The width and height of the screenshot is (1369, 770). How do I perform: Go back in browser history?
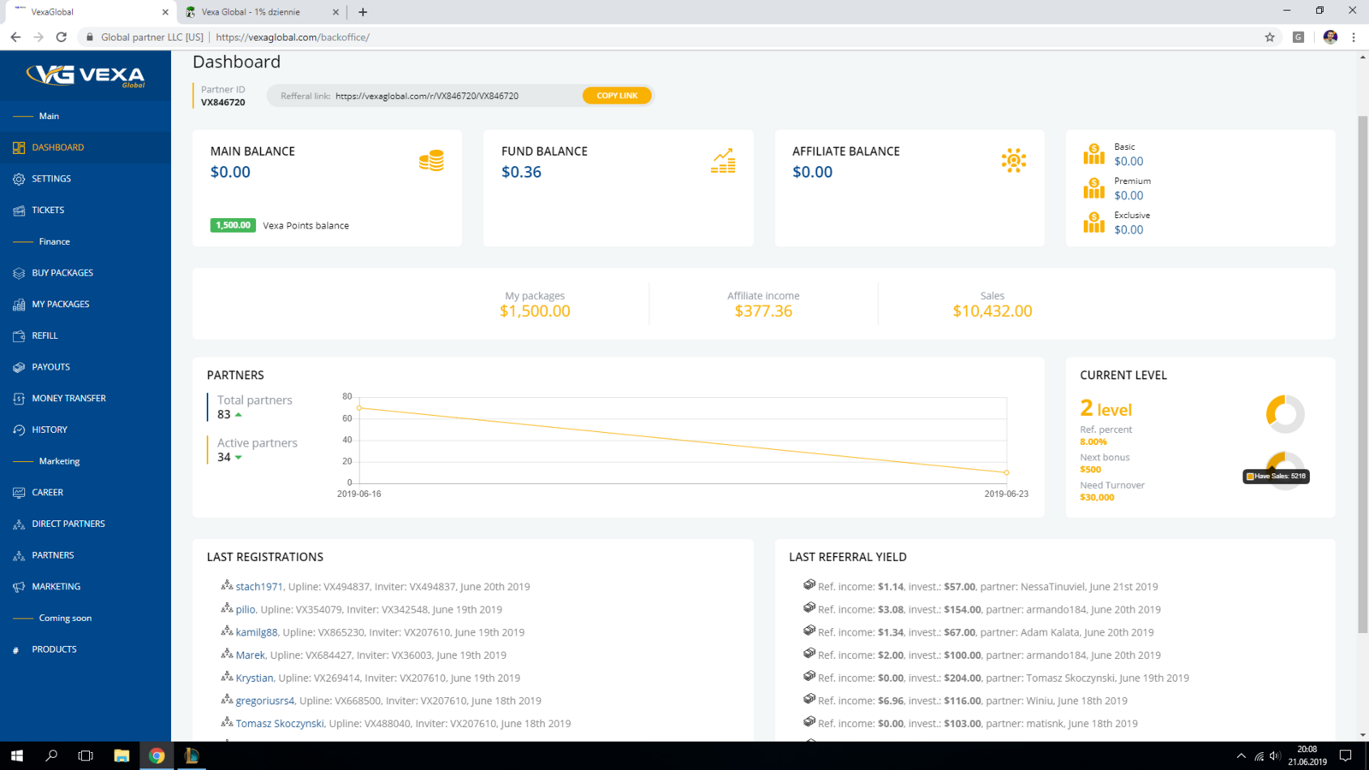(x=15, y=37)
